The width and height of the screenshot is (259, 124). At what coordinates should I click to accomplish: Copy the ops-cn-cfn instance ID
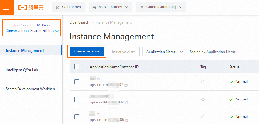pos(126,85)
